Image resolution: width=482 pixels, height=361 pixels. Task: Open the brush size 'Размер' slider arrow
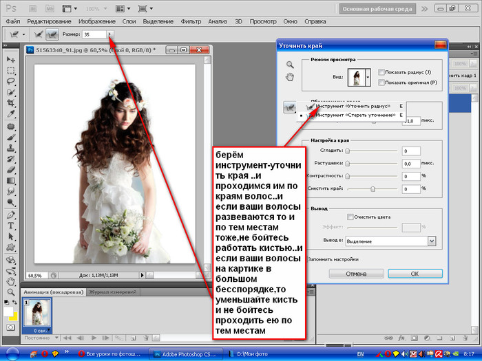(x=111, y=33)
